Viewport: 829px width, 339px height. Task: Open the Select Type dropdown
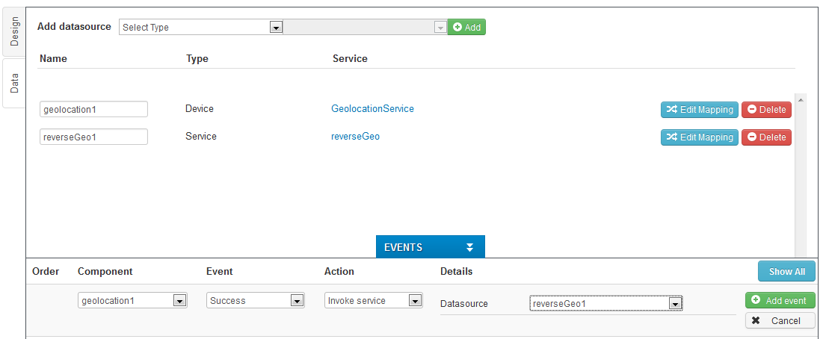click(200, 27)
